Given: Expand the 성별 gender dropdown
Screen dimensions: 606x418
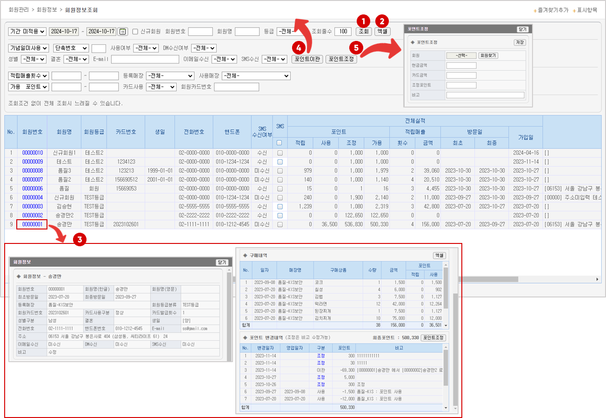Looking at the screenshot, I should [33, 59].
